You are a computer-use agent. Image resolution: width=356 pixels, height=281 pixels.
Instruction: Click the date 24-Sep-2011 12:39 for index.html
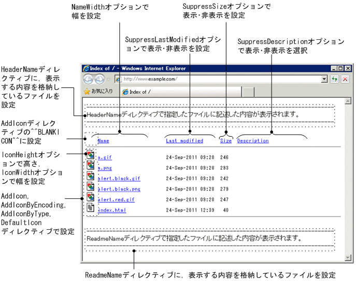pyautogui.click(x=190, y=210)
